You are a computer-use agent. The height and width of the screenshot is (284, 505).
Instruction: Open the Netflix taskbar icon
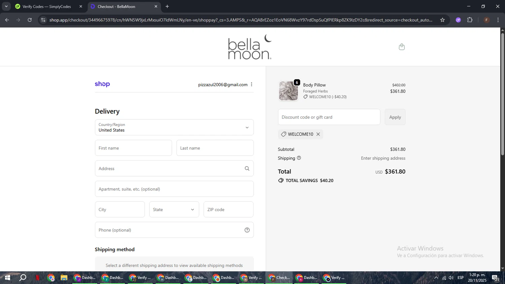37,278
